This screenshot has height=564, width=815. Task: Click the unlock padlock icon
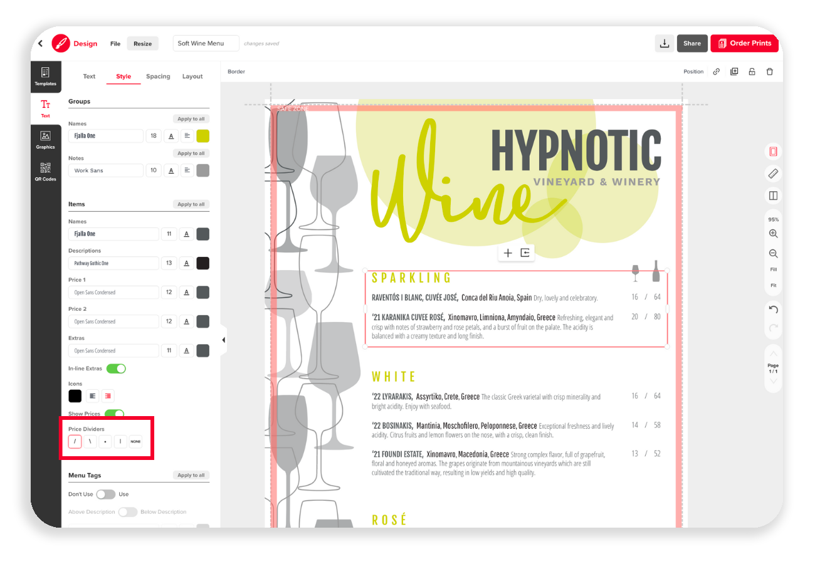752,71
